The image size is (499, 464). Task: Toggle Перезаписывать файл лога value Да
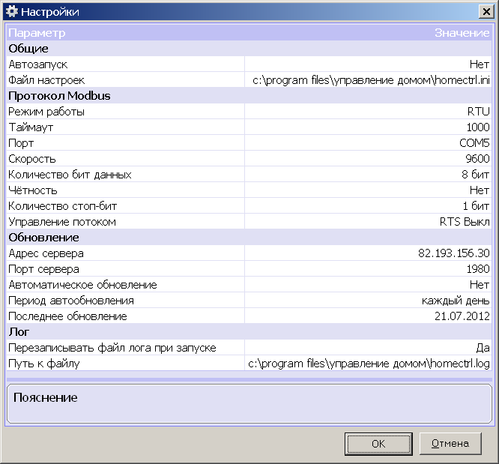(x=482, y=348)
